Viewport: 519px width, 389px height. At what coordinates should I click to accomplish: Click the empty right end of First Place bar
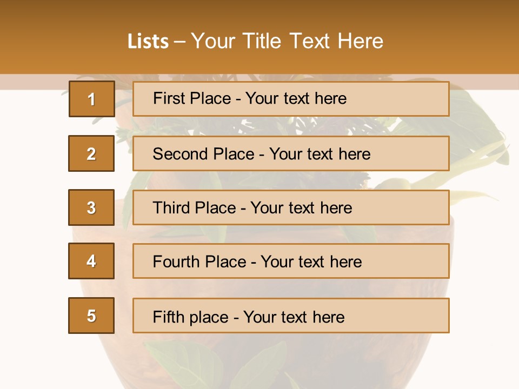coord(411,99)
